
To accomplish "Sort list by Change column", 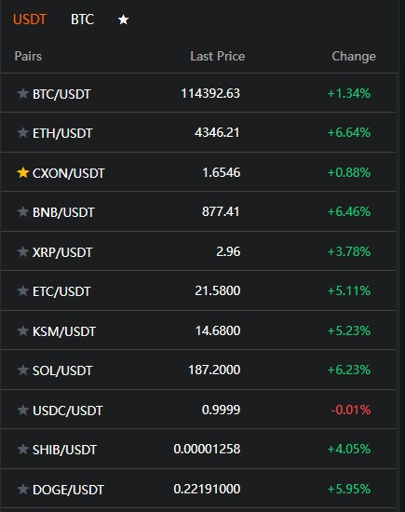I will click(x=354, y=57).
